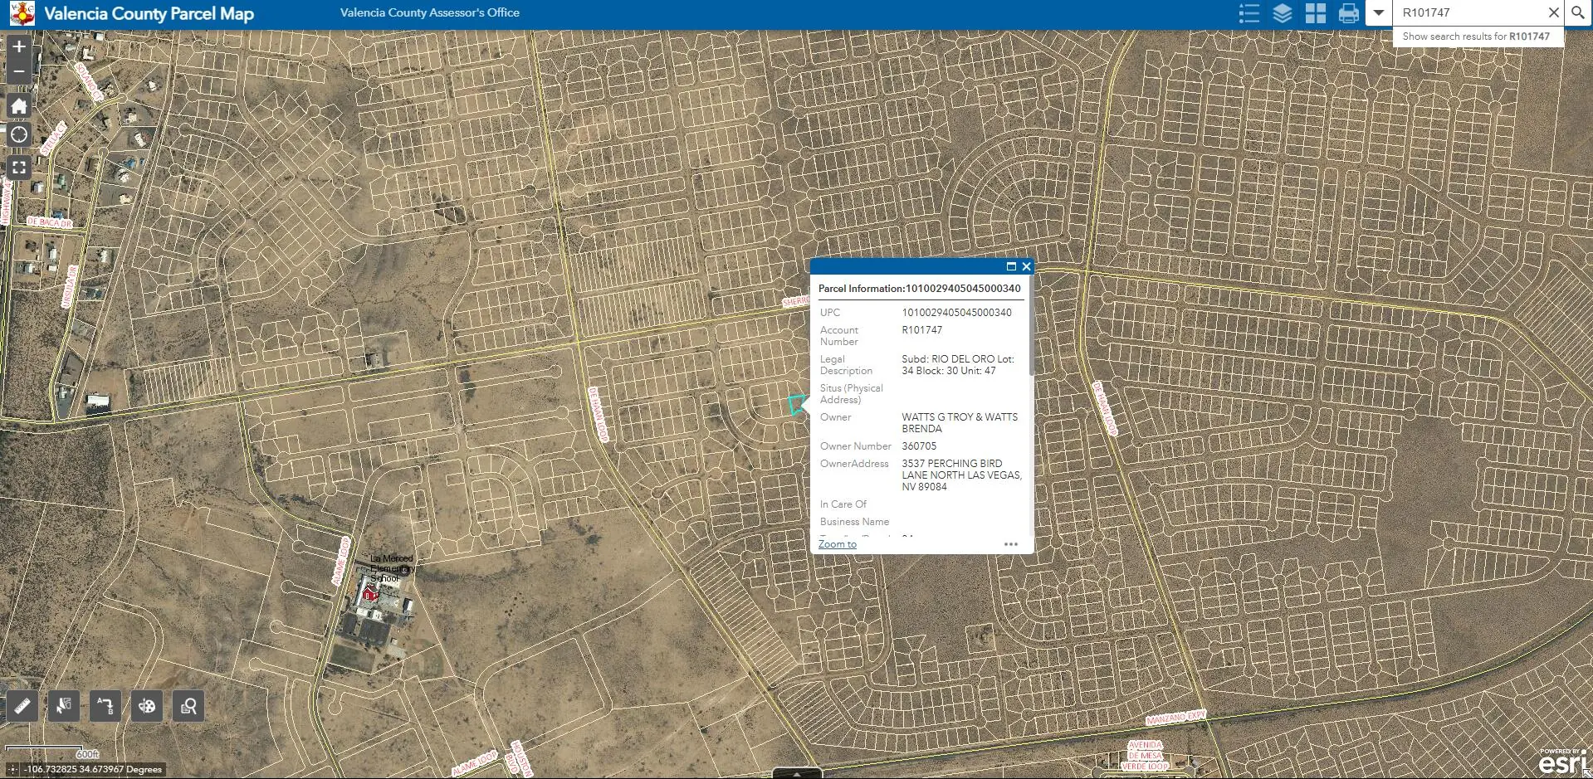The height and width of the screenshot is (779, 1593).
Task: Open the map layers list
Action: point(1283,13)
